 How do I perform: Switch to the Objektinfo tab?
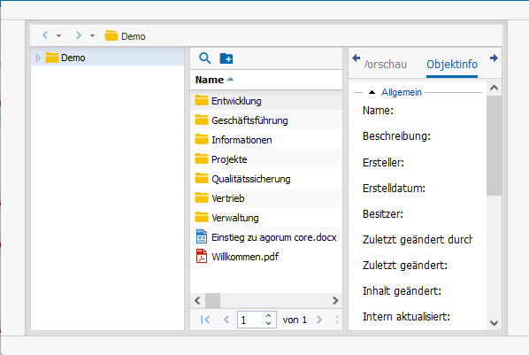pyautogui.click(x=452, y=64)
